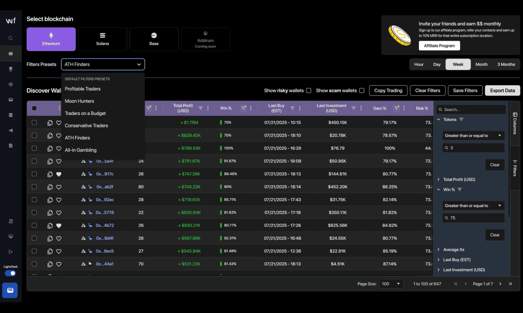Open the Win % column three-dot menu

[x=251, y=108]
